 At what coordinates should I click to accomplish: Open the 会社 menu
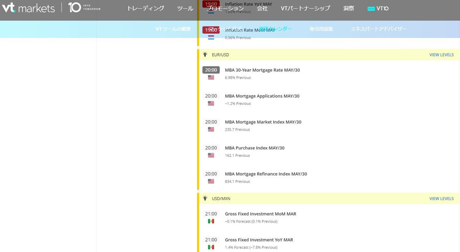click(x=262, y=8)
